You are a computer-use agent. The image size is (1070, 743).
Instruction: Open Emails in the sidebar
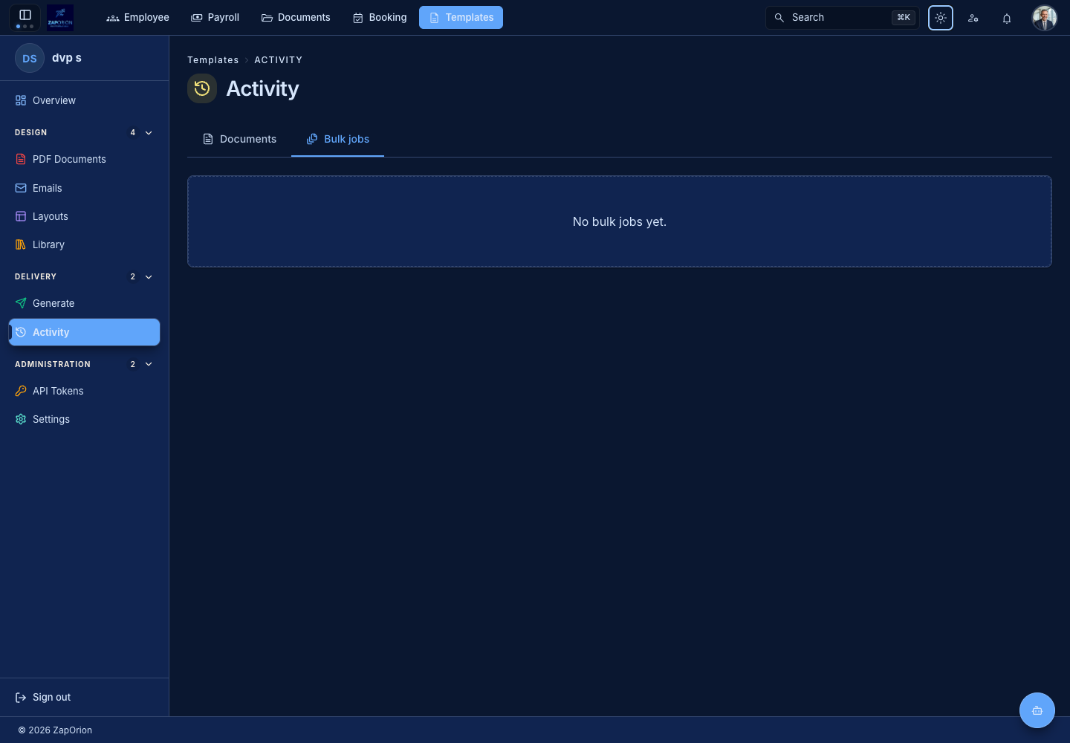[x=84, y=188]
